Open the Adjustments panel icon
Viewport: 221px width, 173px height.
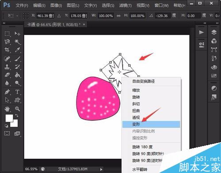214,88
